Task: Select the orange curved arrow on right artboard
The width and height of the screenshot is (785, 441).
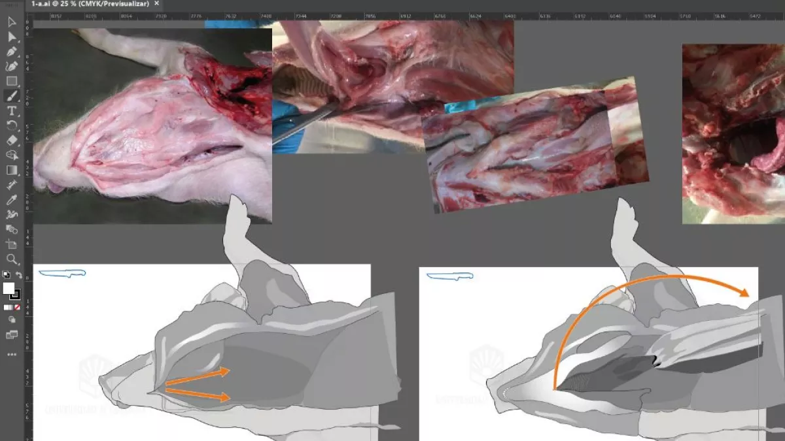Action: click(654, 276)
